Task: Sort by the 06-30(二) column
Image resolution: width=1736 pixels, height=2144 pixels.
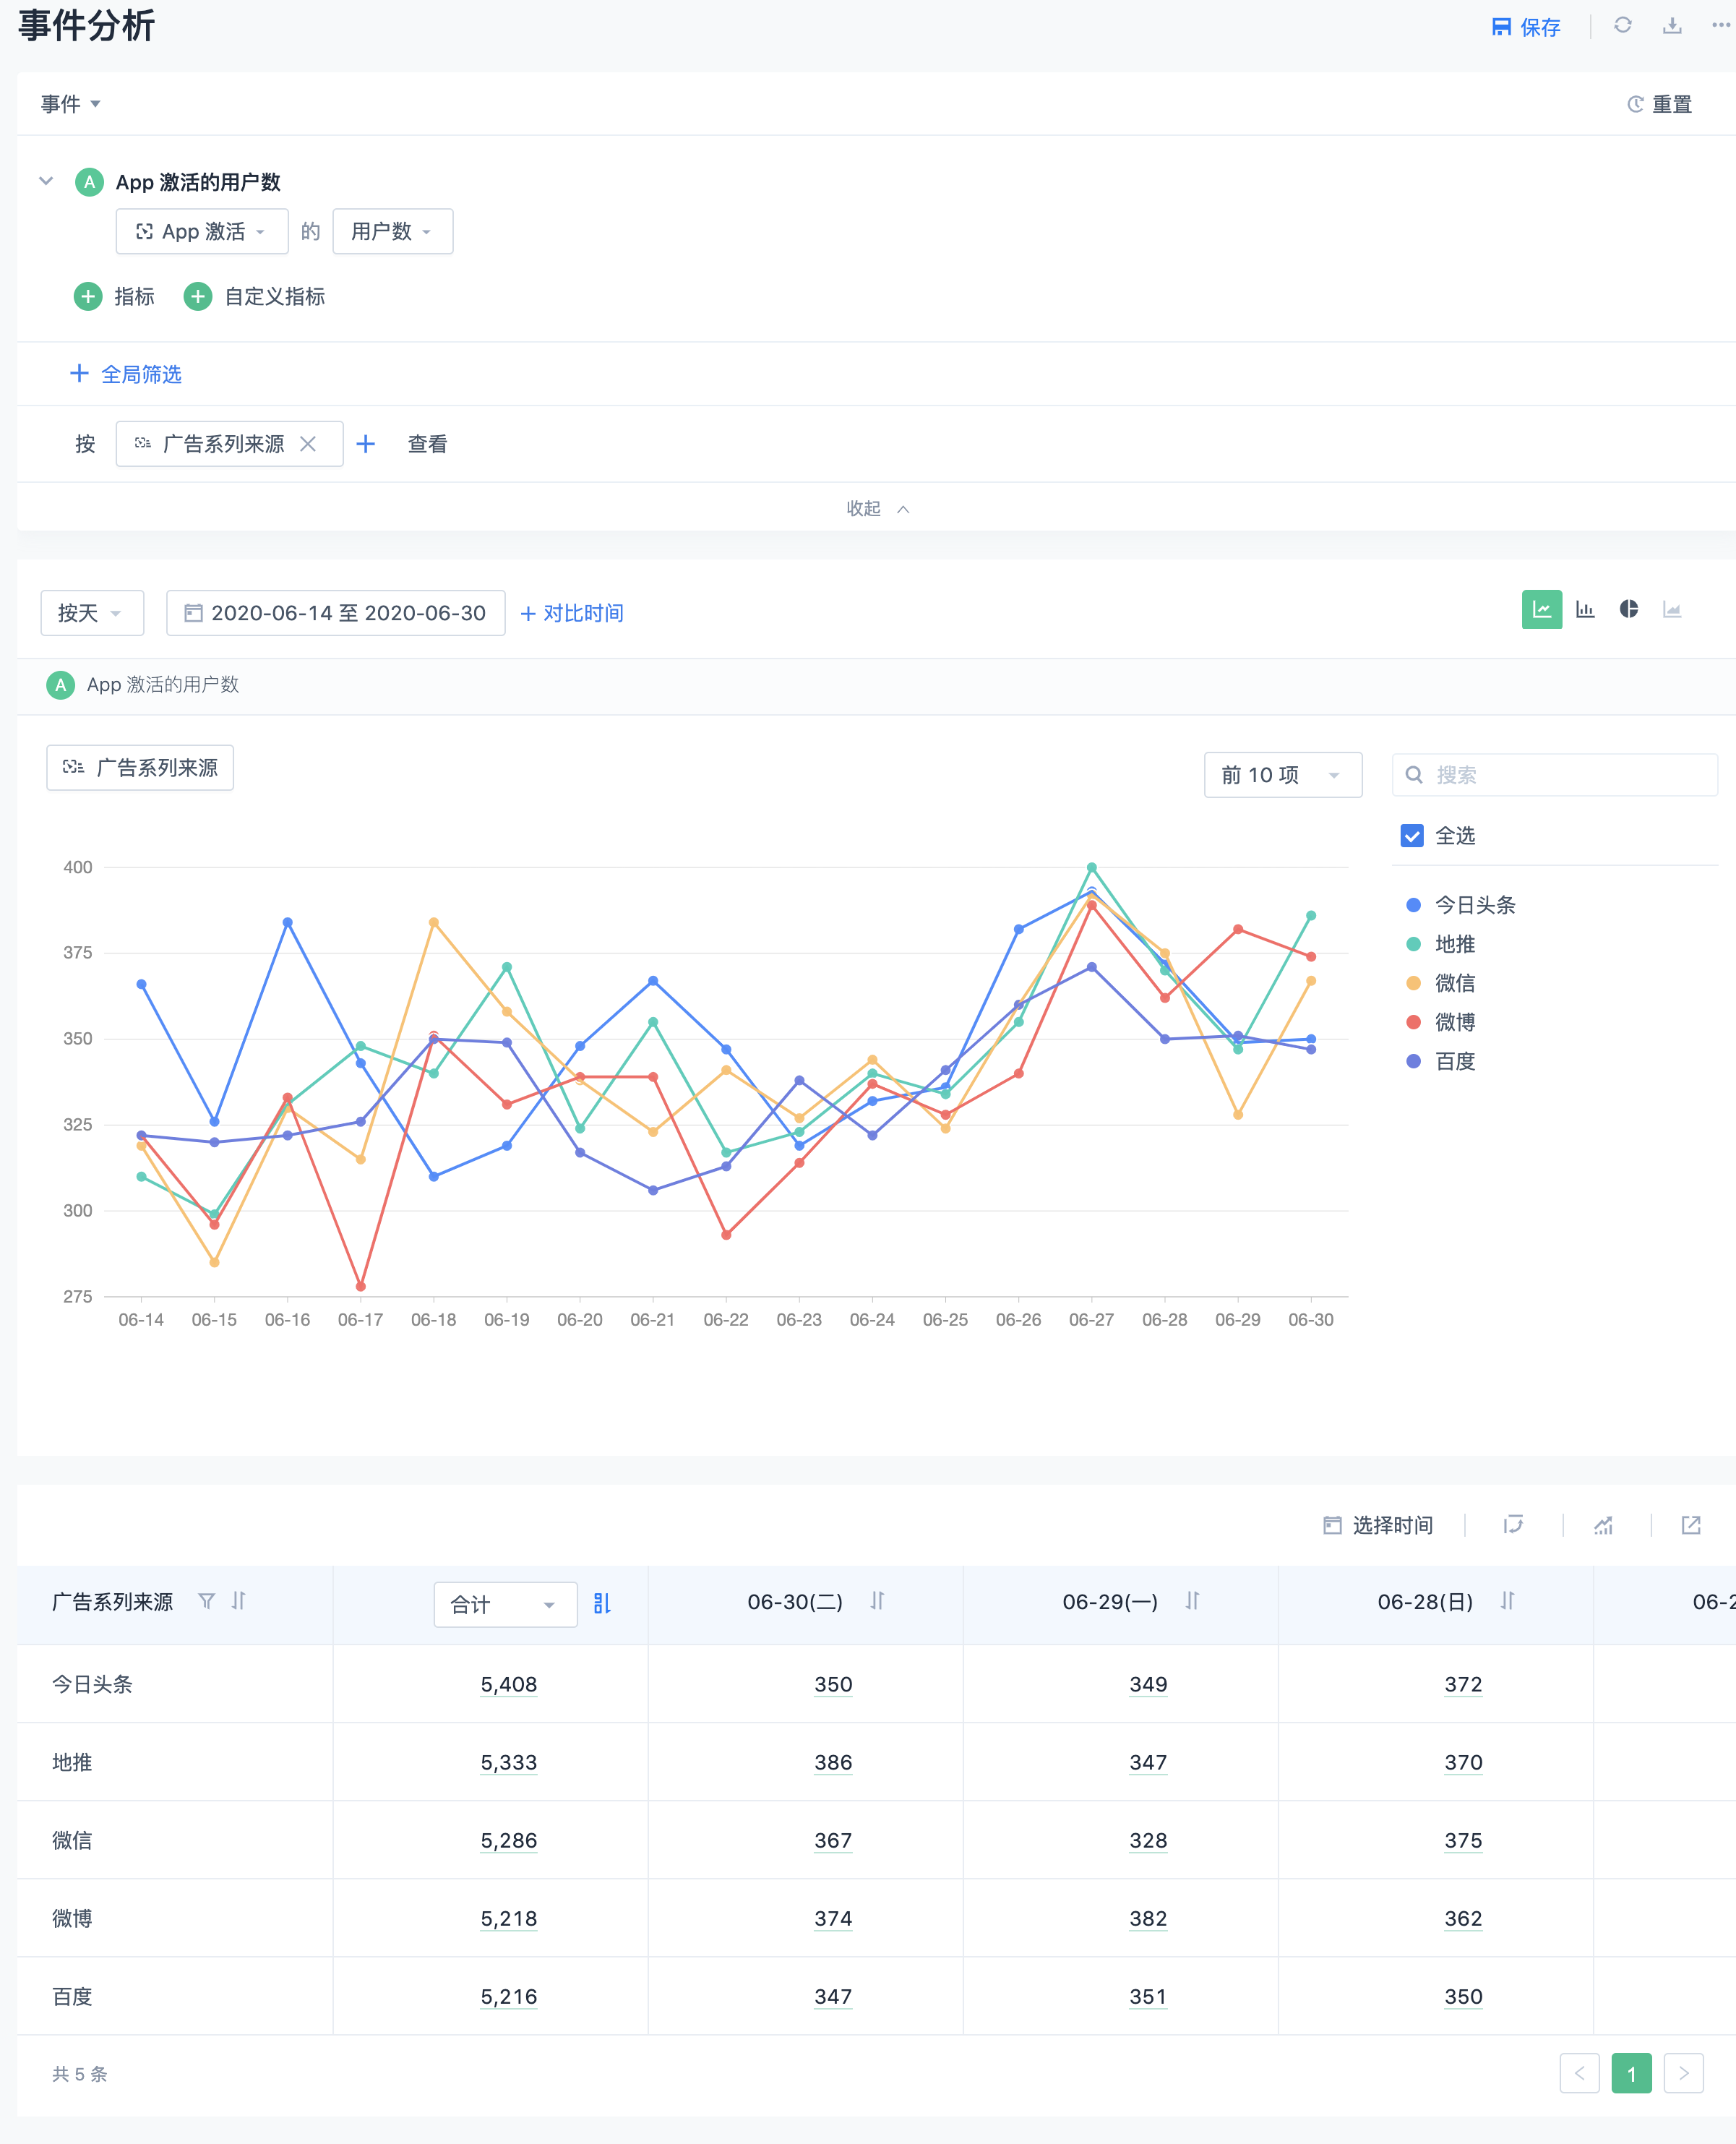Action: tap(877, 1601)
